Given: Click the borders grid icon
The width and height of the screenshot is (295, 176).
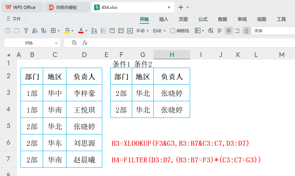Looking at the screenshot, I should (x=53, y=31).
